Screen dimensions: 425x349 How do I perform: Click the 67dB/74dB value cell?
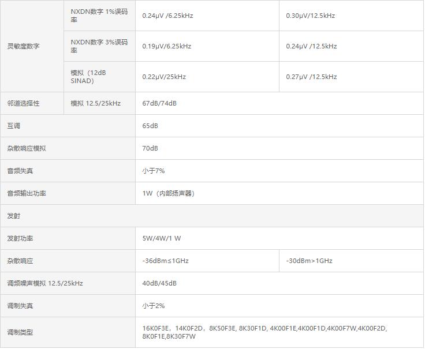click(x=159, y=103)
